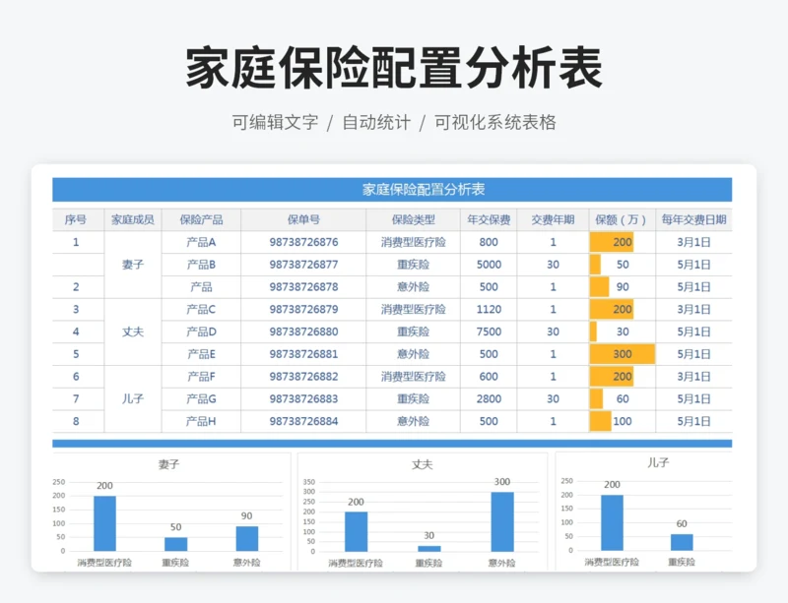Select 重疾险 type in 产品B row
The width and height of the screenshot is (788, 603).
pyautogui.click(x=413, y=265)
